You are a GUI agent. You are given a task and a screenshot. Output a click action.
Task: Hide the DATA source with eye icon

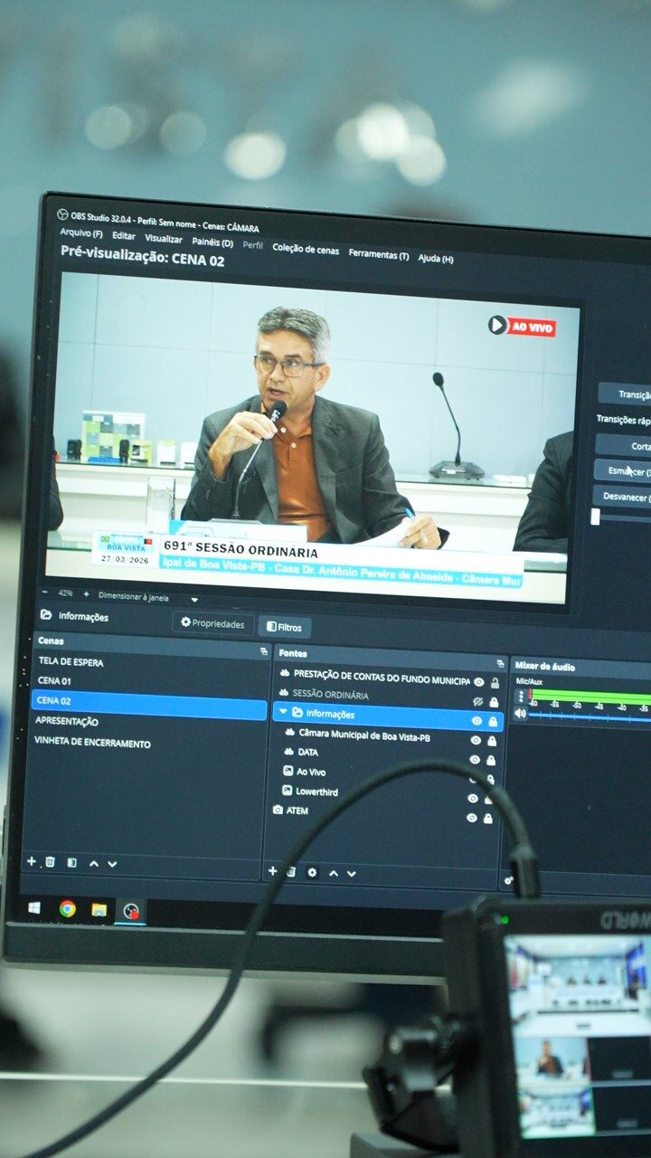(475, 759)
